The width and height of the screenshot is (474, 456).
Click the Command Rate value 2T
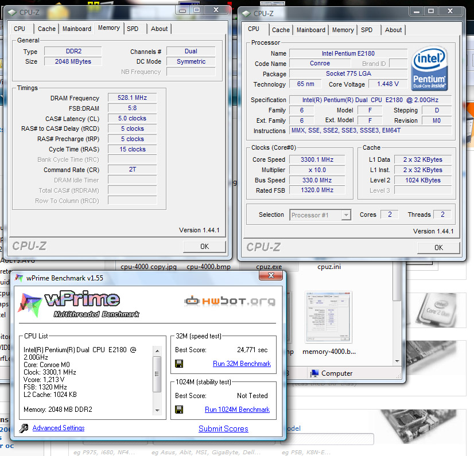(133, 170)
